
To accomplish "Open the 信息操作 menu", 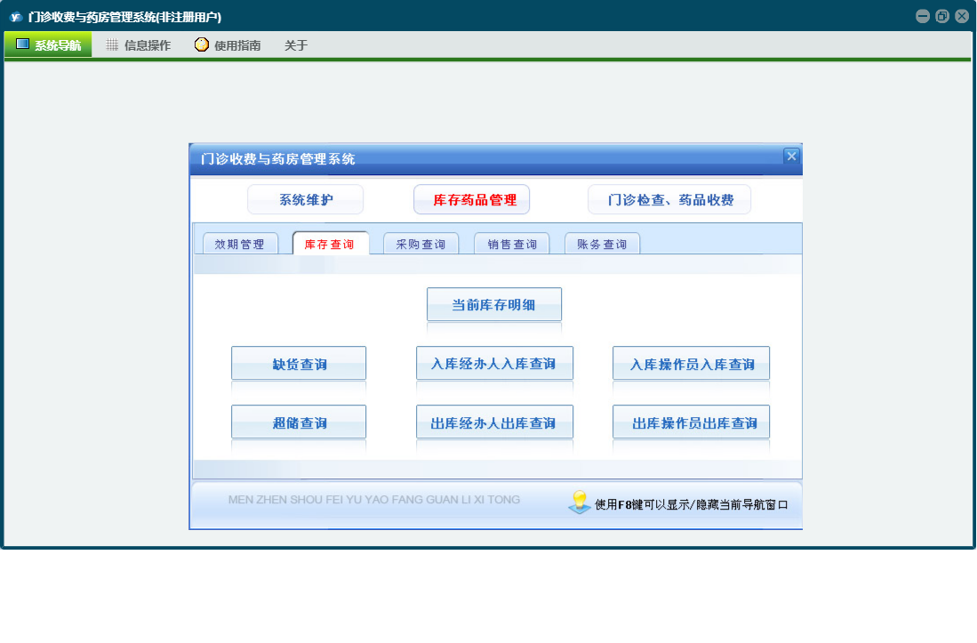I will (x=139, y=44).
